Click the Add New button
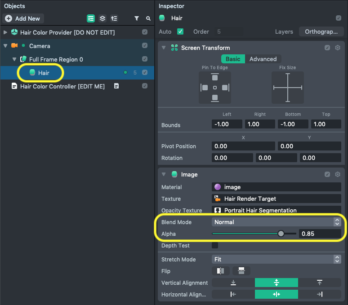This screenshot has height=305, width=348. [x=22, y=18]
